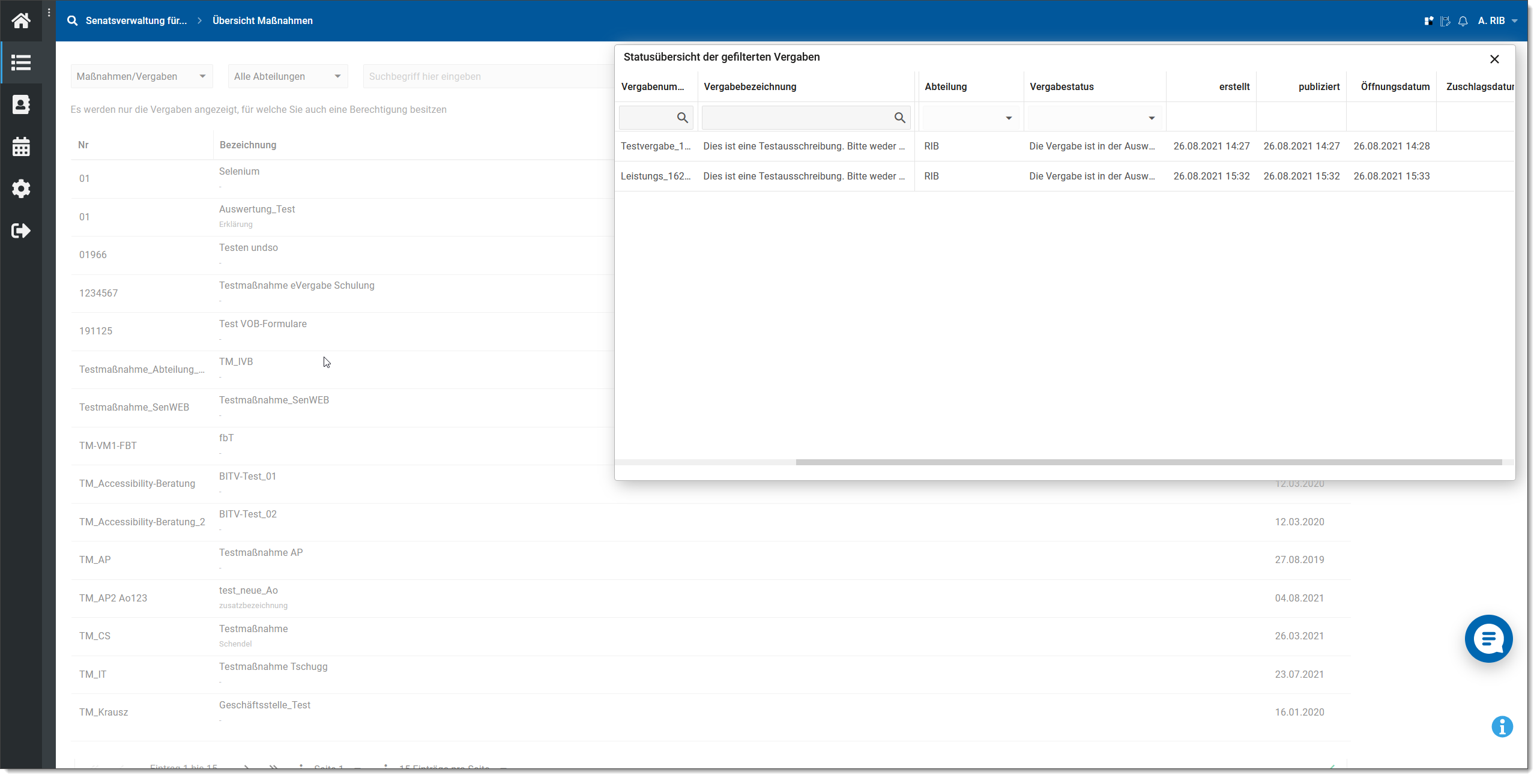
Task: Open the three-dot sidebar menu
Action: pyautogui.click(x=49, y=13)
